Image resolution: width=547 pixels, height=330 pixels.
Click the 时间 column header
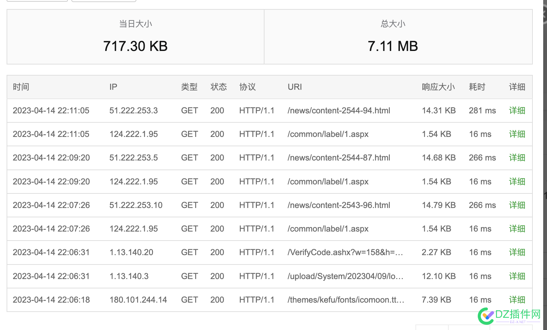point(21,87)
